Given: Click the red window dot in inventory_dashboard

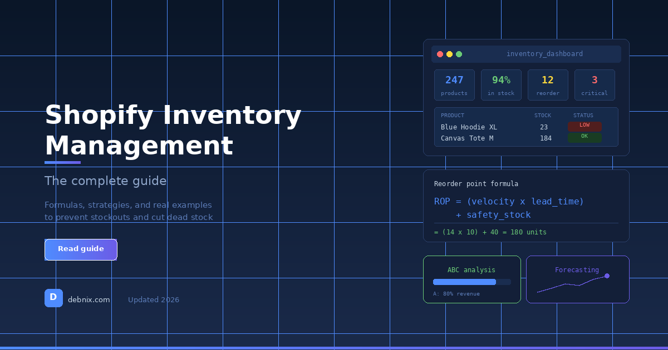Looking at the screenshot, I should (x=440, y=54).
